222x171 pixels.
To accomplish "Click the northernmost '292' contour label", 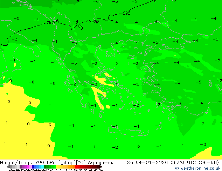I will coord(126,13).
